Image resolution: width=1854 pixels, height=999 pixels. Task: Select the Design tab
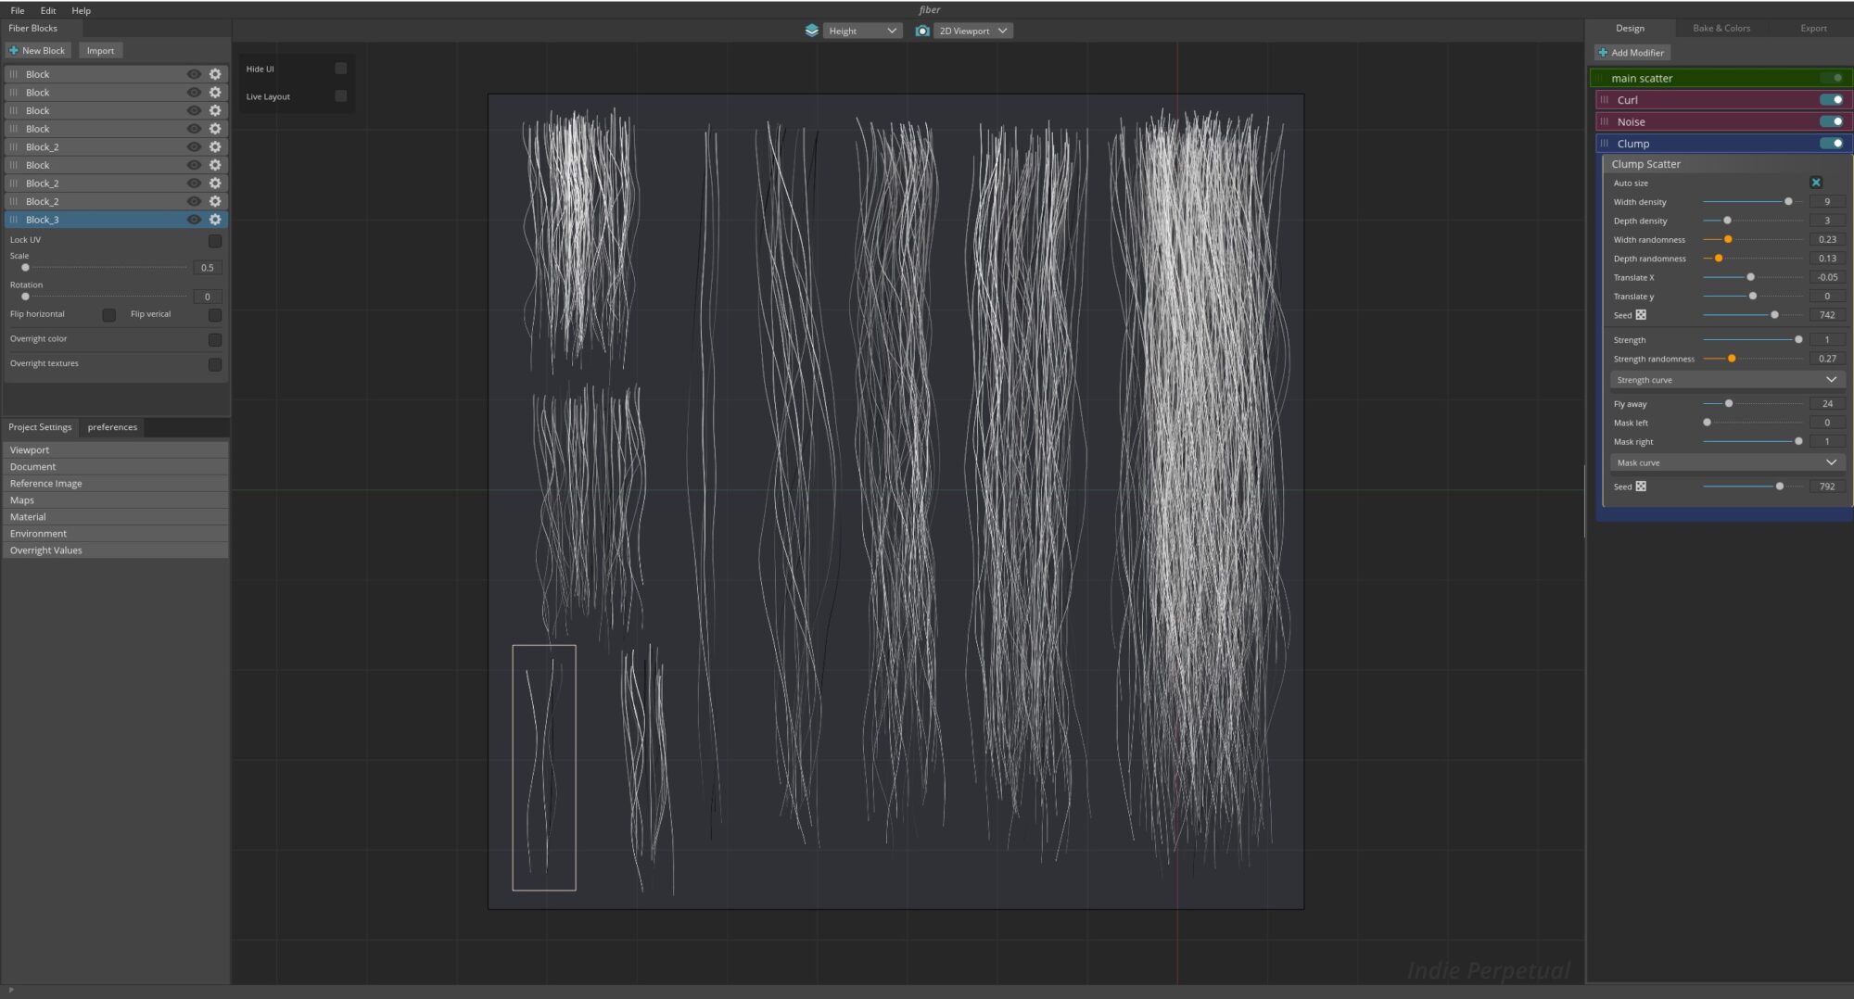click(1630, 28)
